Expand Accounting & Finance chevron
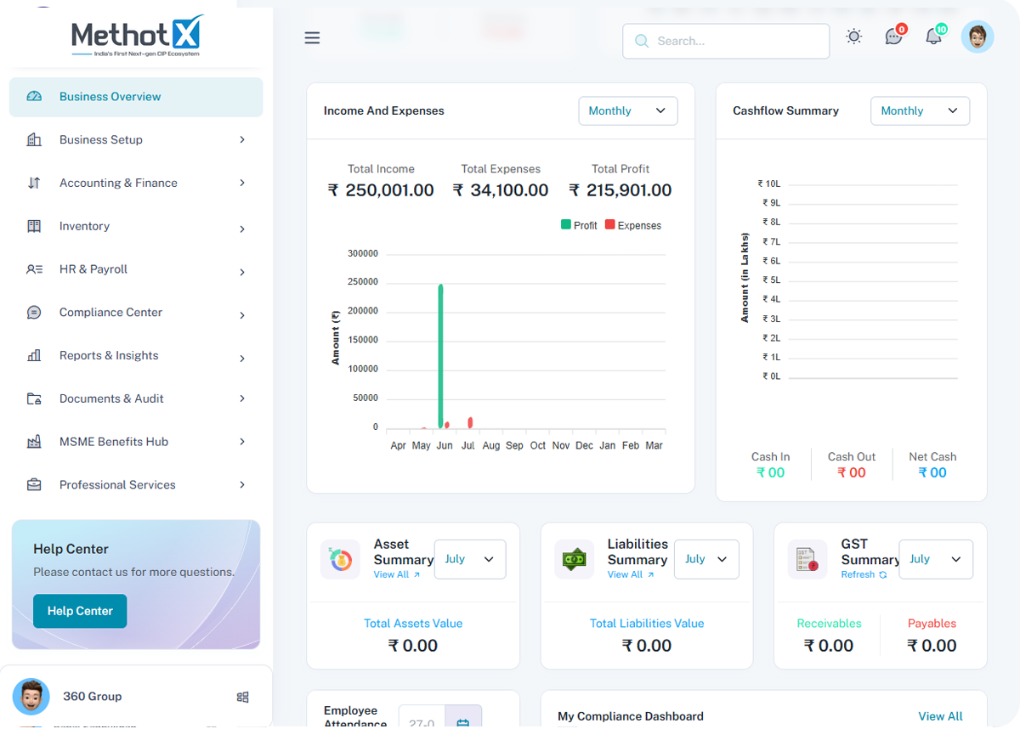Image resolution: width=1020 pixels, height=729 pixels. tap(242, 183)
